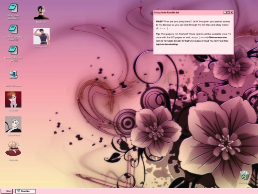Open the flexing character Kenan.exe icon
Screen dimensions: 258x194
[42, 36]
